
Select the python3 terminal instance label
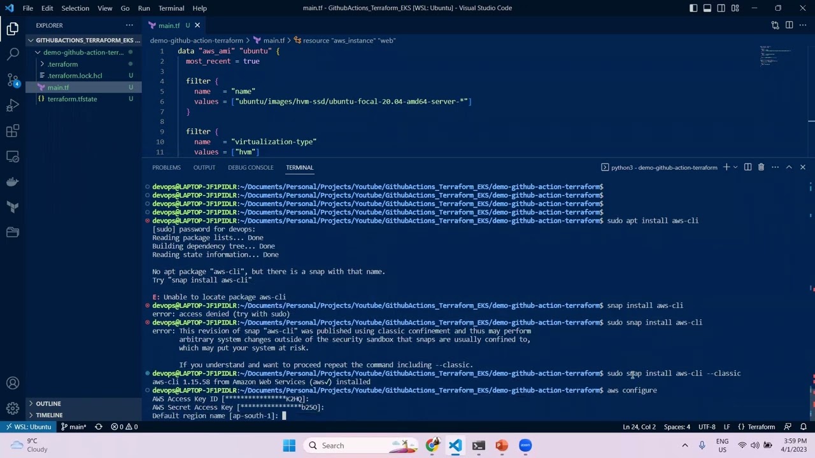659,167
